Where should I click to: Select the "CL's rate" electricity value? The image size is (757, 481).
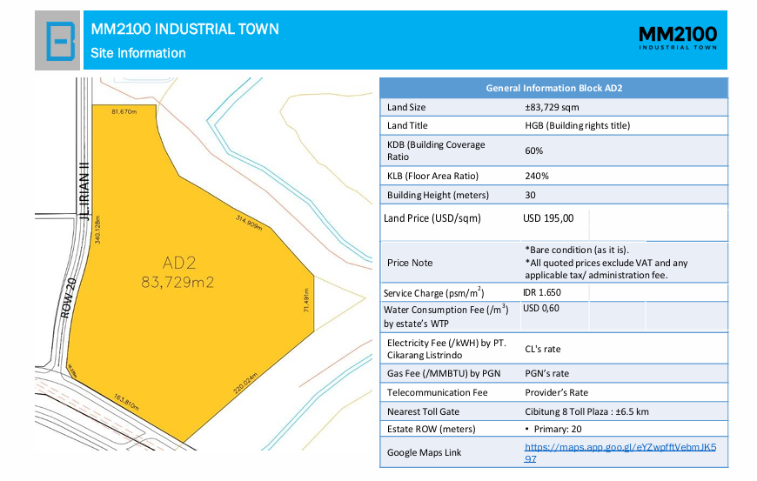[x=543, y=350]
